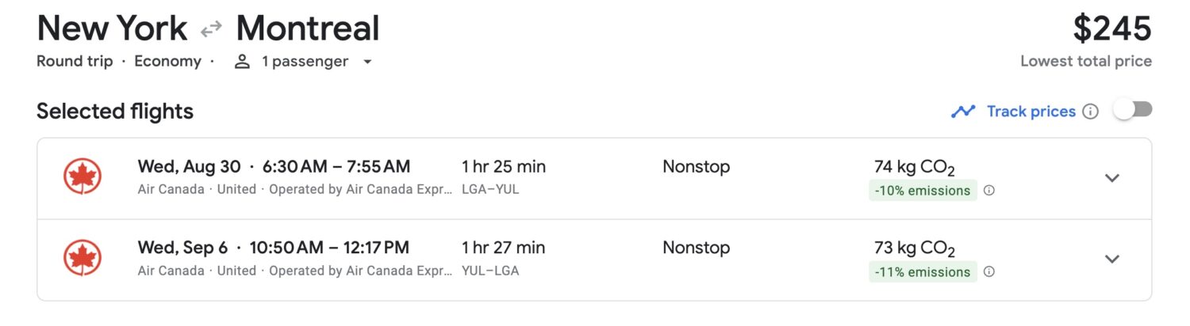Click the passenger person icon
Screen dimensions: 1190x326
point(243,62)
